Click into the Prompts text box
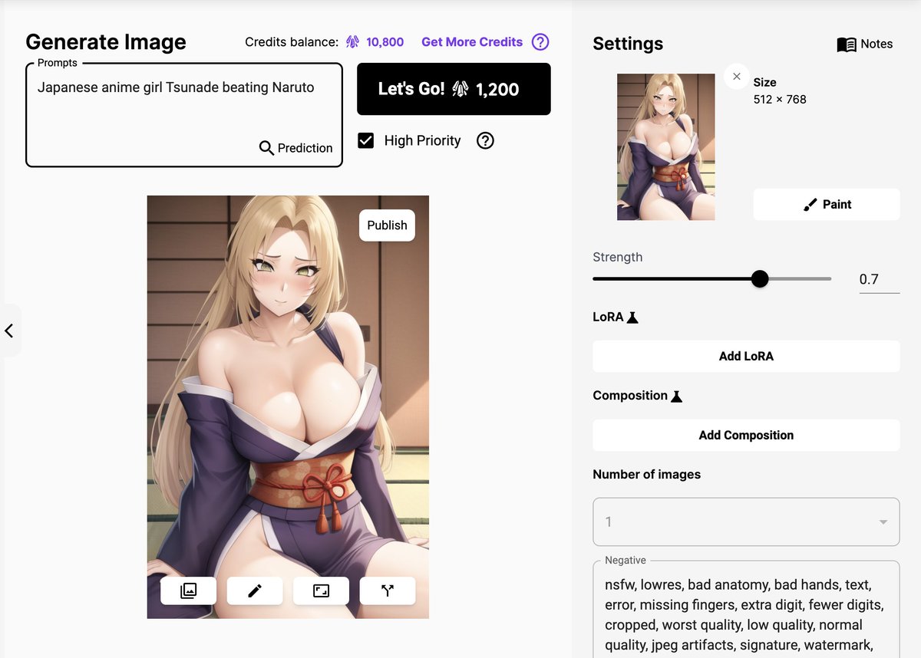 (184, 115)
